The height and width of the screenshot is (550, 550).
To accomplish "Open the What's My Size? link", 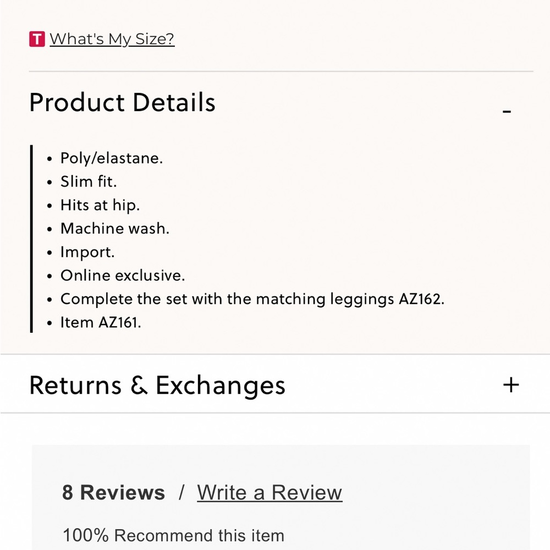I will click(x=112, y=39).
